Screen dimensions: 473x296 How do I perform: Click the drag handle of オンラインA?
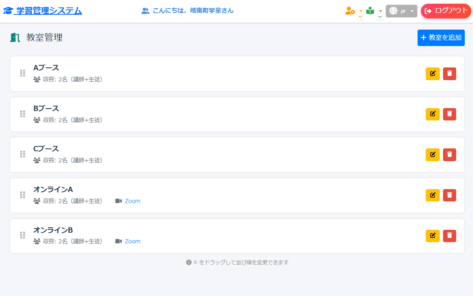tap(23, 195)
